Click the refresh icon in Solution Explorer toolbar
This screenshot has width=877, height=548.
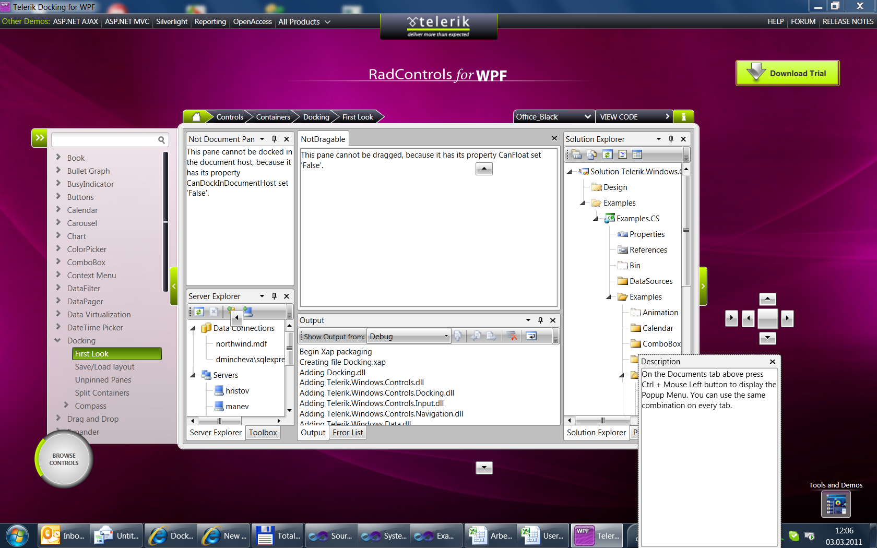tap(607, 154)
